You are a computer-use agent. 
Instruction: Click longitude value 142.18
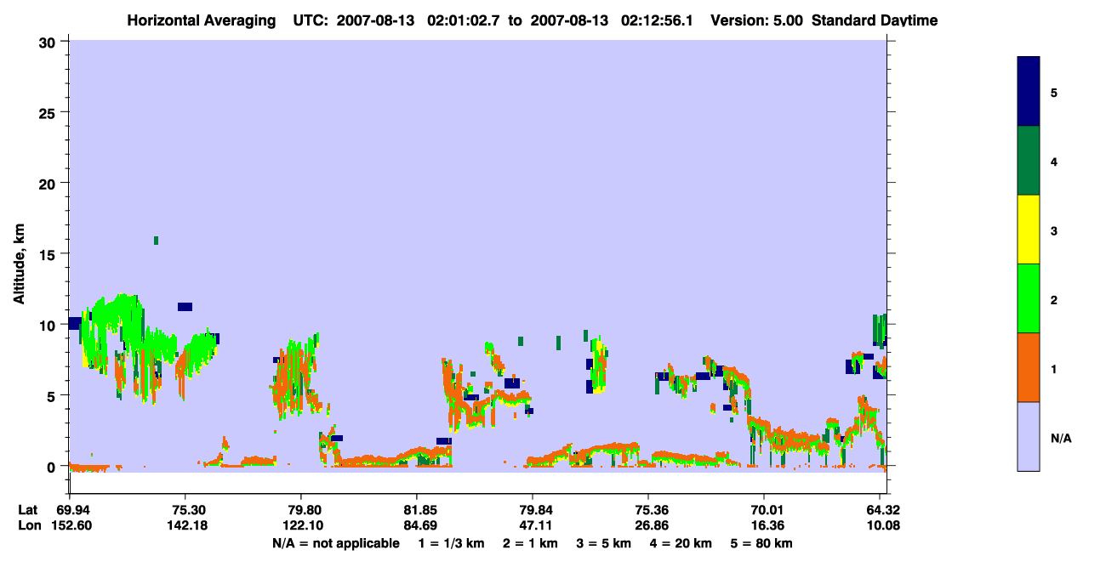(185, 525)
